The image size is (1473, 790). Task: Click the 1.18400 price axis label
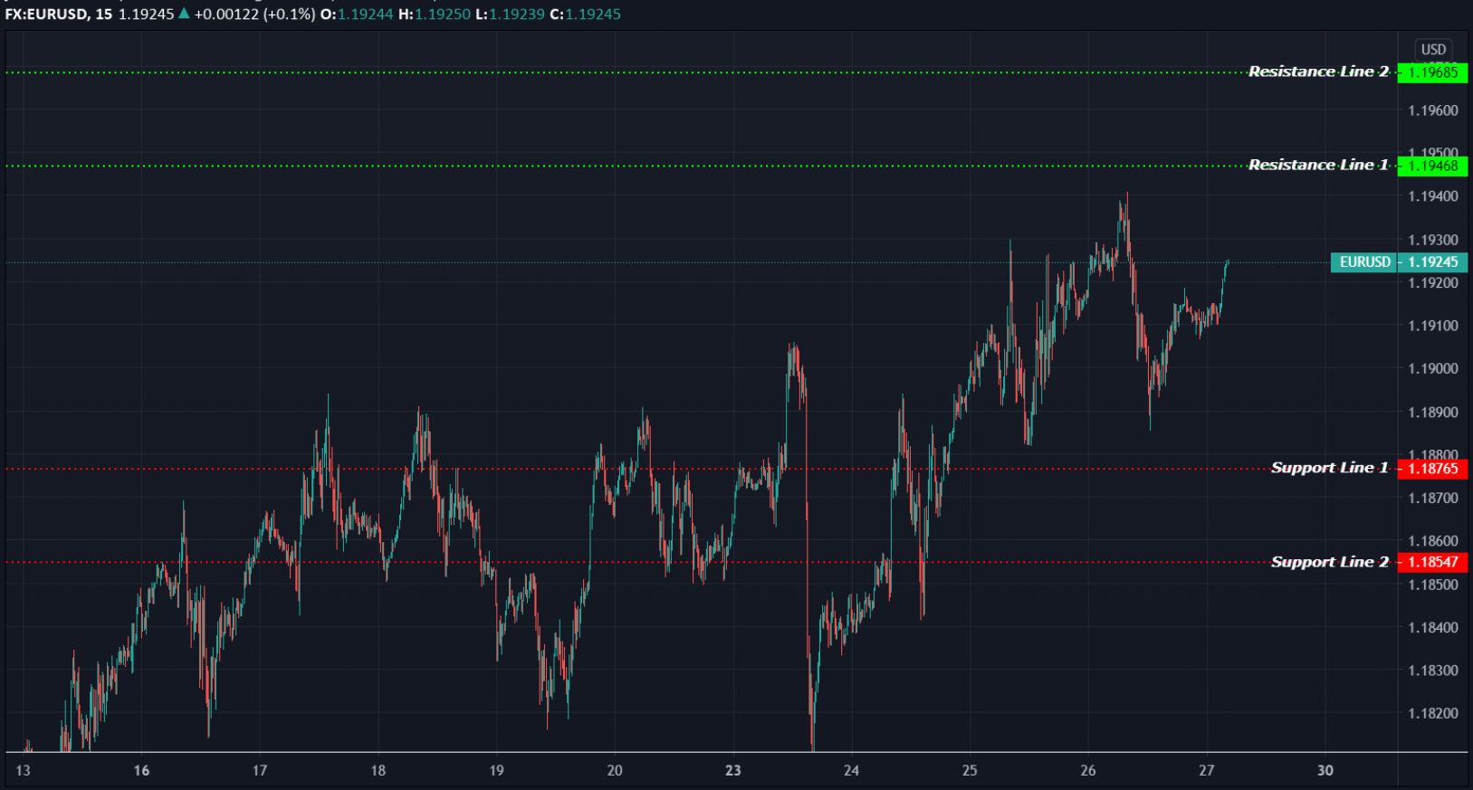[x=1433, y=627]
